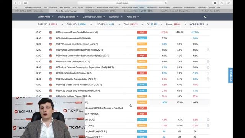Switch to House Price Index MoM Change tab
The width and height of the screenshot is (245, 138).
point(175,11)
